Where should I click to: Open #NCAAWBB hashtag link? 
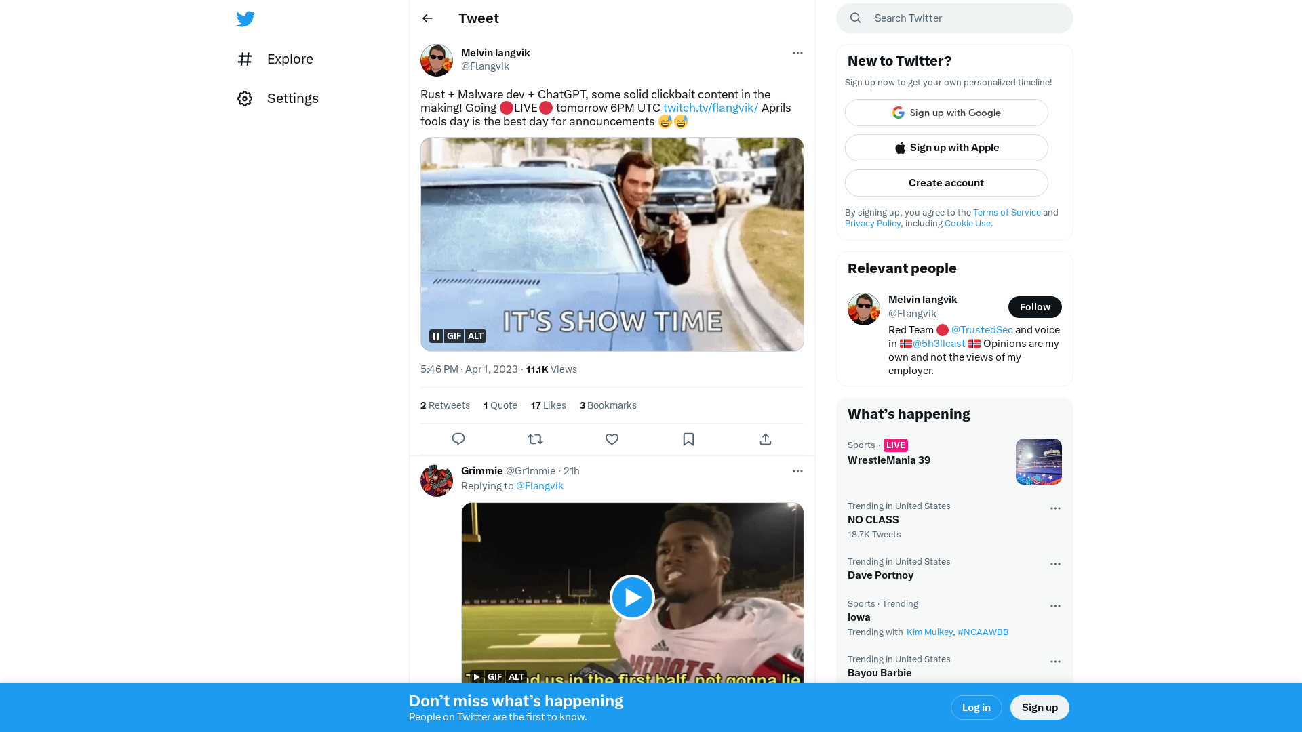[x=983, y=632]
